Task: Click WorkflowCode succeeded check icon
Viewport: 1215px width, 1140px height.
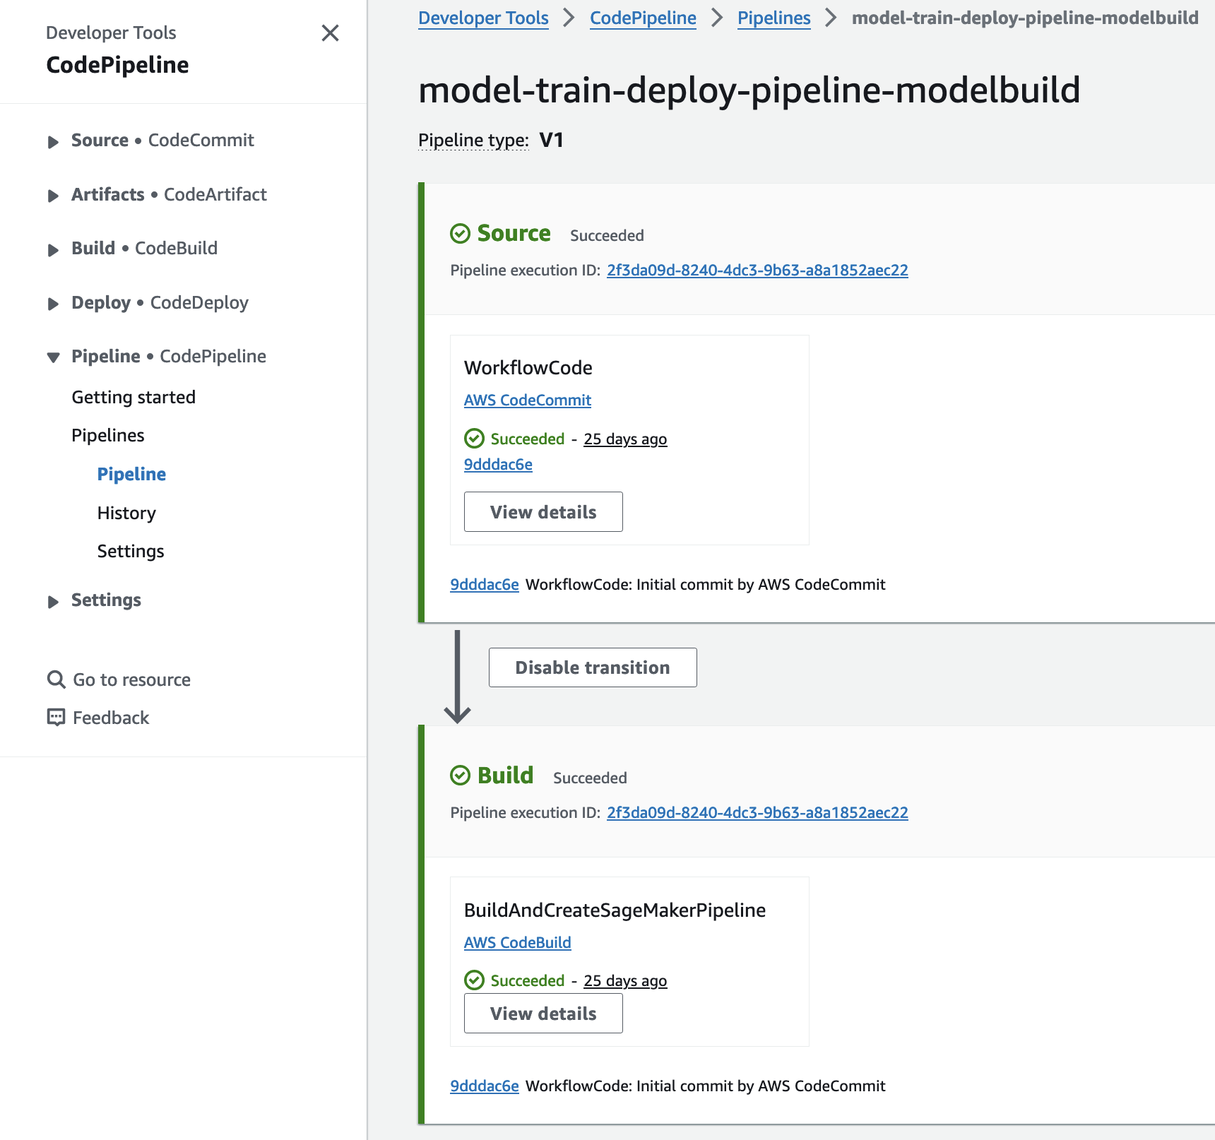Action: click(474, 439)
